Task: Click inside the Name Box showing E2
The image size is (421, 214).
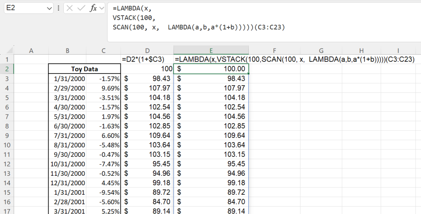Action: tap(24, 8)
